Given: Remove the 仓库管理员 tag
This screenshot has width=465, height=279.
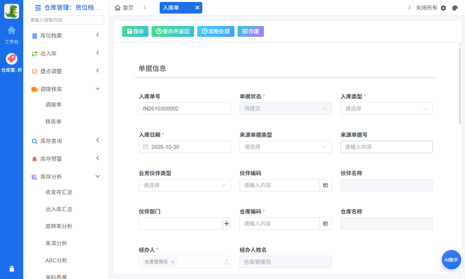Looking at the screenshot, I should (x=173, y=262).
